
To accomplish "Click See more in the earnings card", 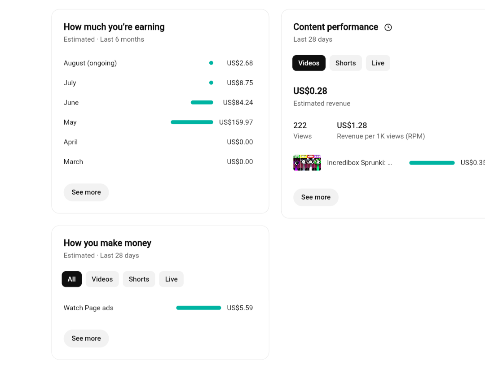I will [86, 192].
